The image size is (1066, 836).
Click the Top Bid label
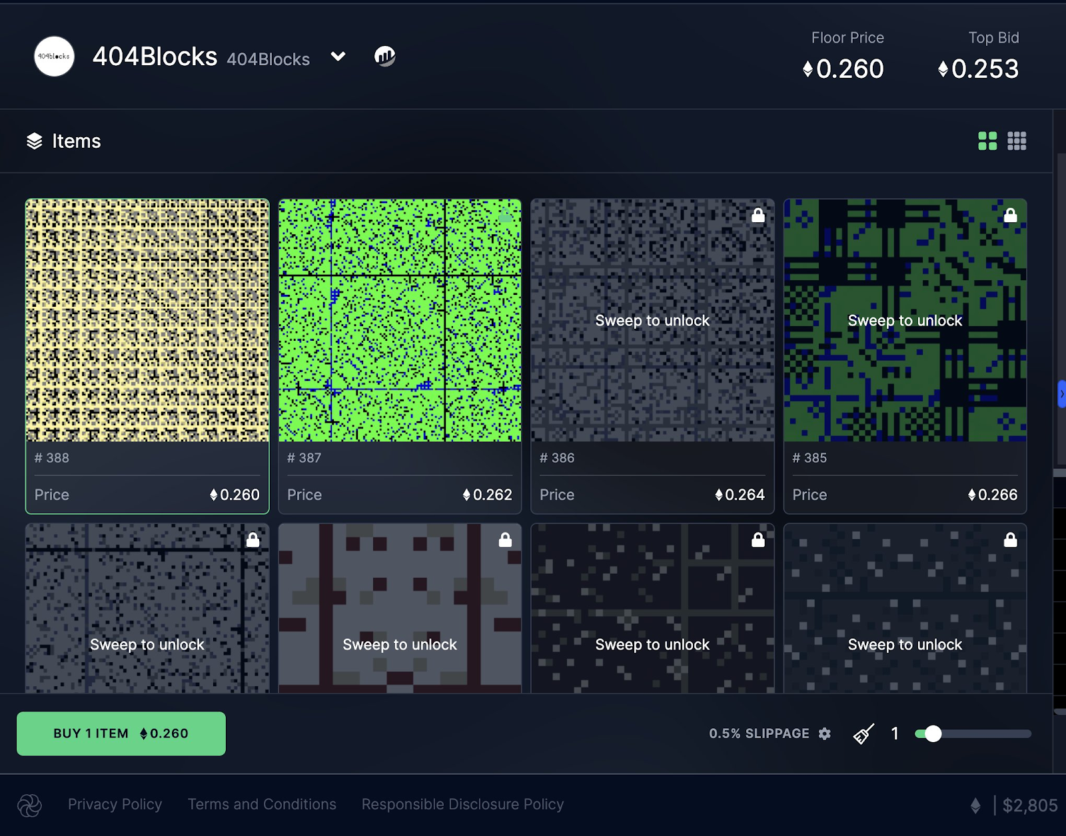[x=993, y=38]
